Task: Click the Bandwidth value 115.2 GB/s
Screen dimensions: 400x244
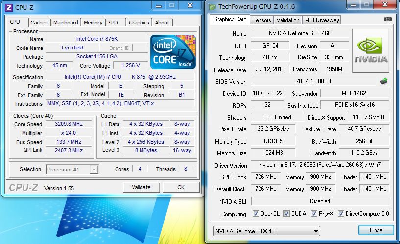Action: tap(364, 153)
